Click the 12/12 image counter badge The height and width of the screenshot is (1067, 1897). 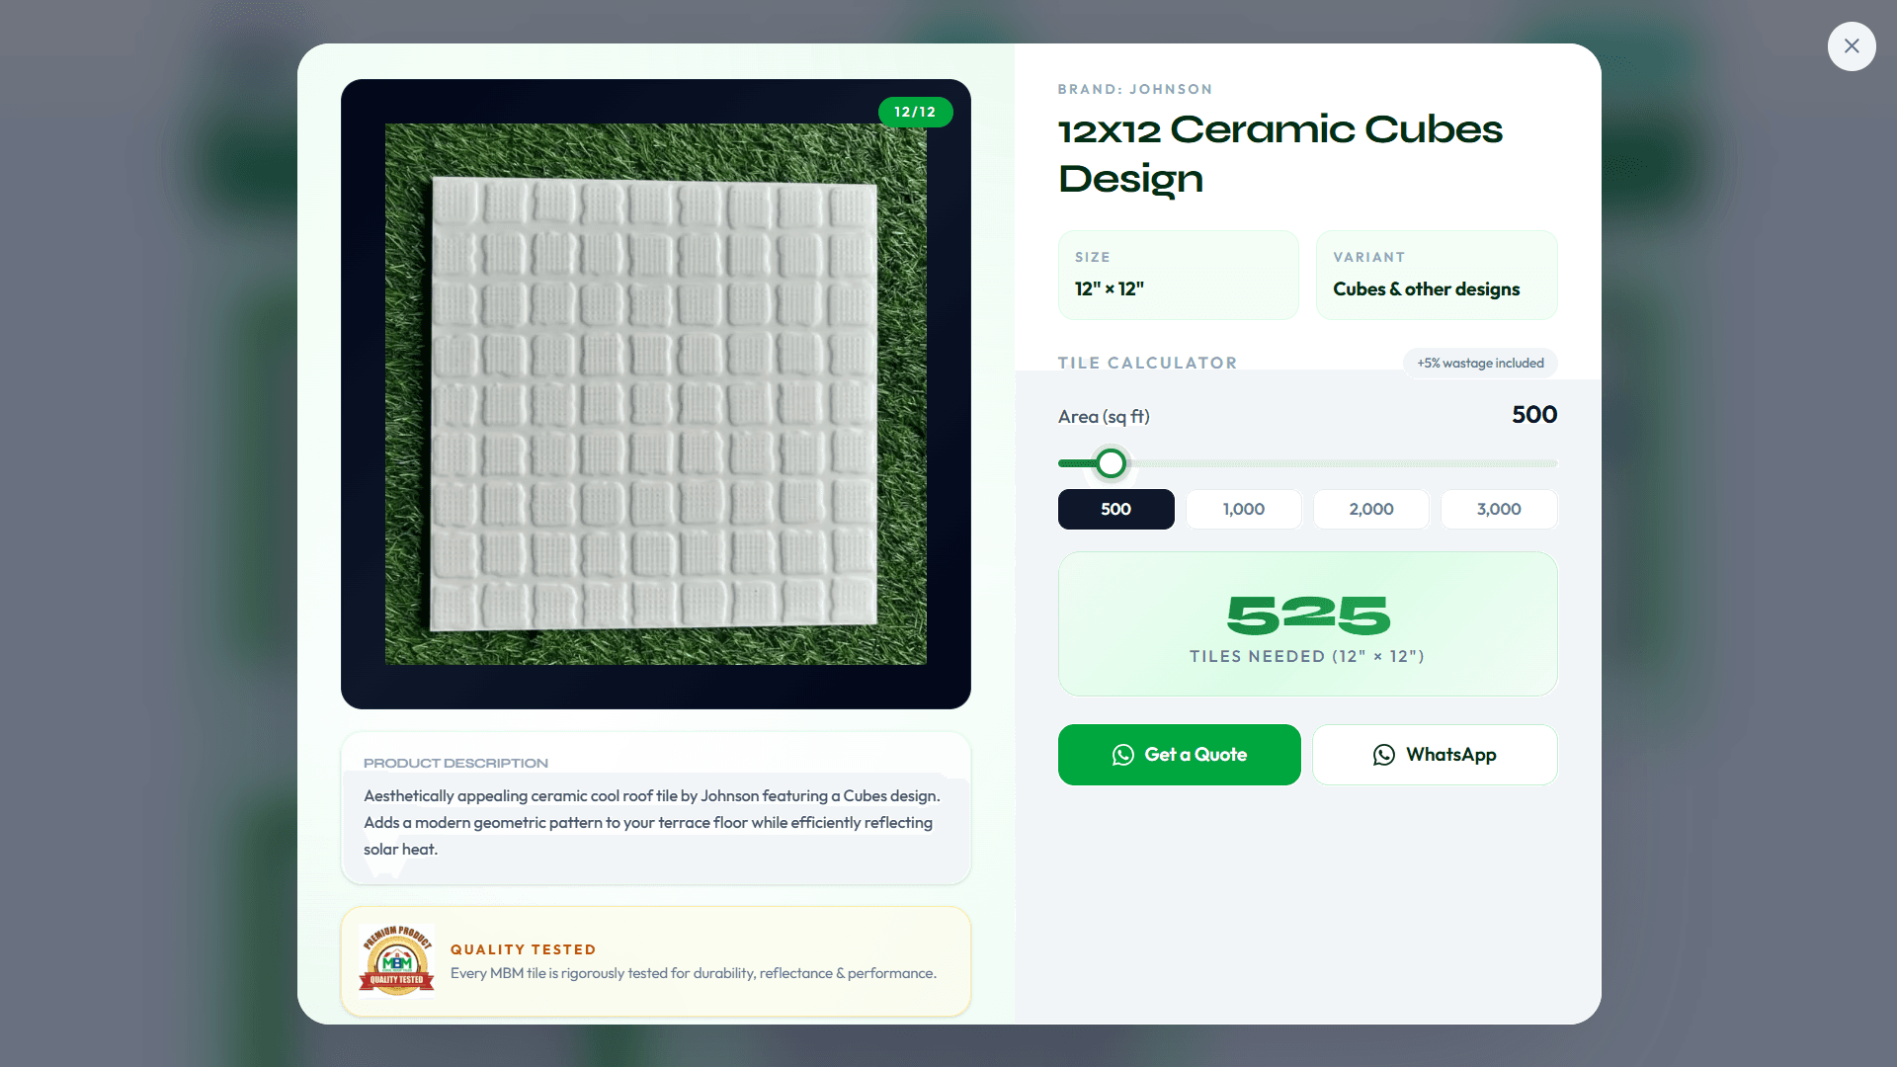coord(915,112)
